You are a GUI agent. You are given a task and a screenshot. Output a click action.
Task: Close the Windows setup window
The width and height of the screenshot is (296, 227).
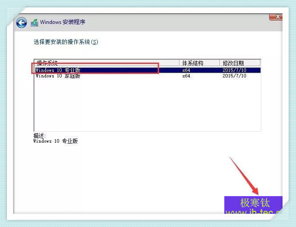(276, 17)
